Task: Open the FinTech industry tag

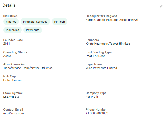Action: [59, 22]
